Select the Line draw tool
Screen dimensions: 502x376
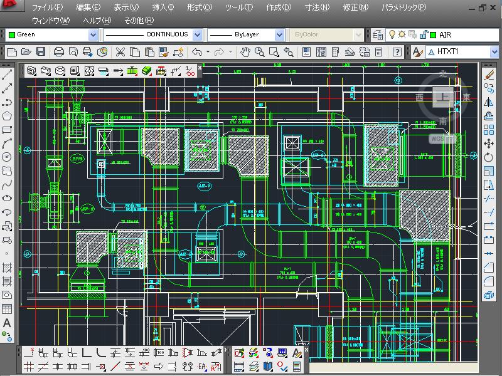[x=7, y=74]
